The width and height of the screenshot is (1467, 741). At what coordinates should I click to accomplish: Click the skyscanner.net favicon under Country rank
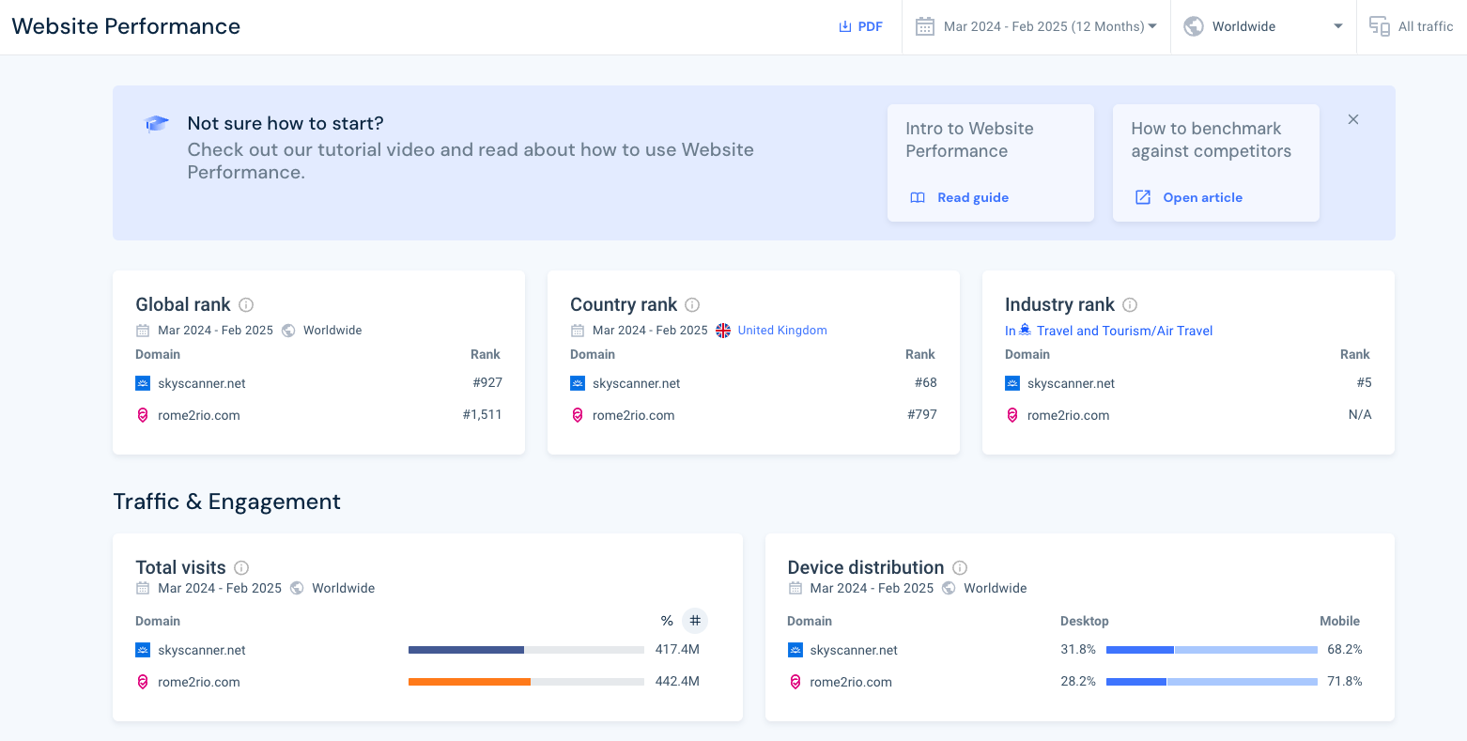(577, 383)
